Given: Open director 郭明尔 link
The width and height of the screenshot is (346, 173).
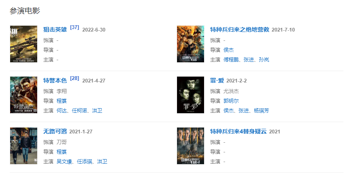Looking at the screenshot, I should click(x=231, y=101).
